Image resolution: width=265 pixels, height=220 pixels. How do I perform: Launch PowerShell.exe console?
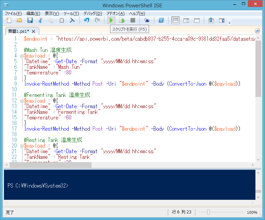point(161,20)
